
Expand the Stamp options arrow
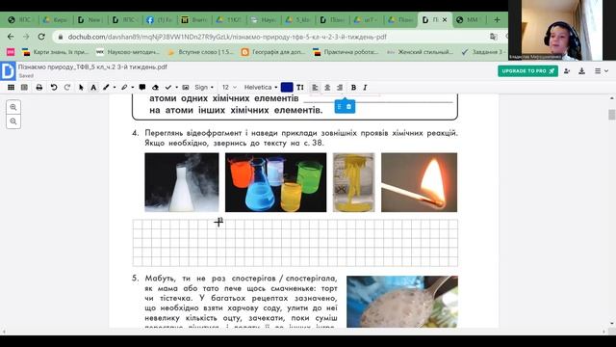click(176, 88)
